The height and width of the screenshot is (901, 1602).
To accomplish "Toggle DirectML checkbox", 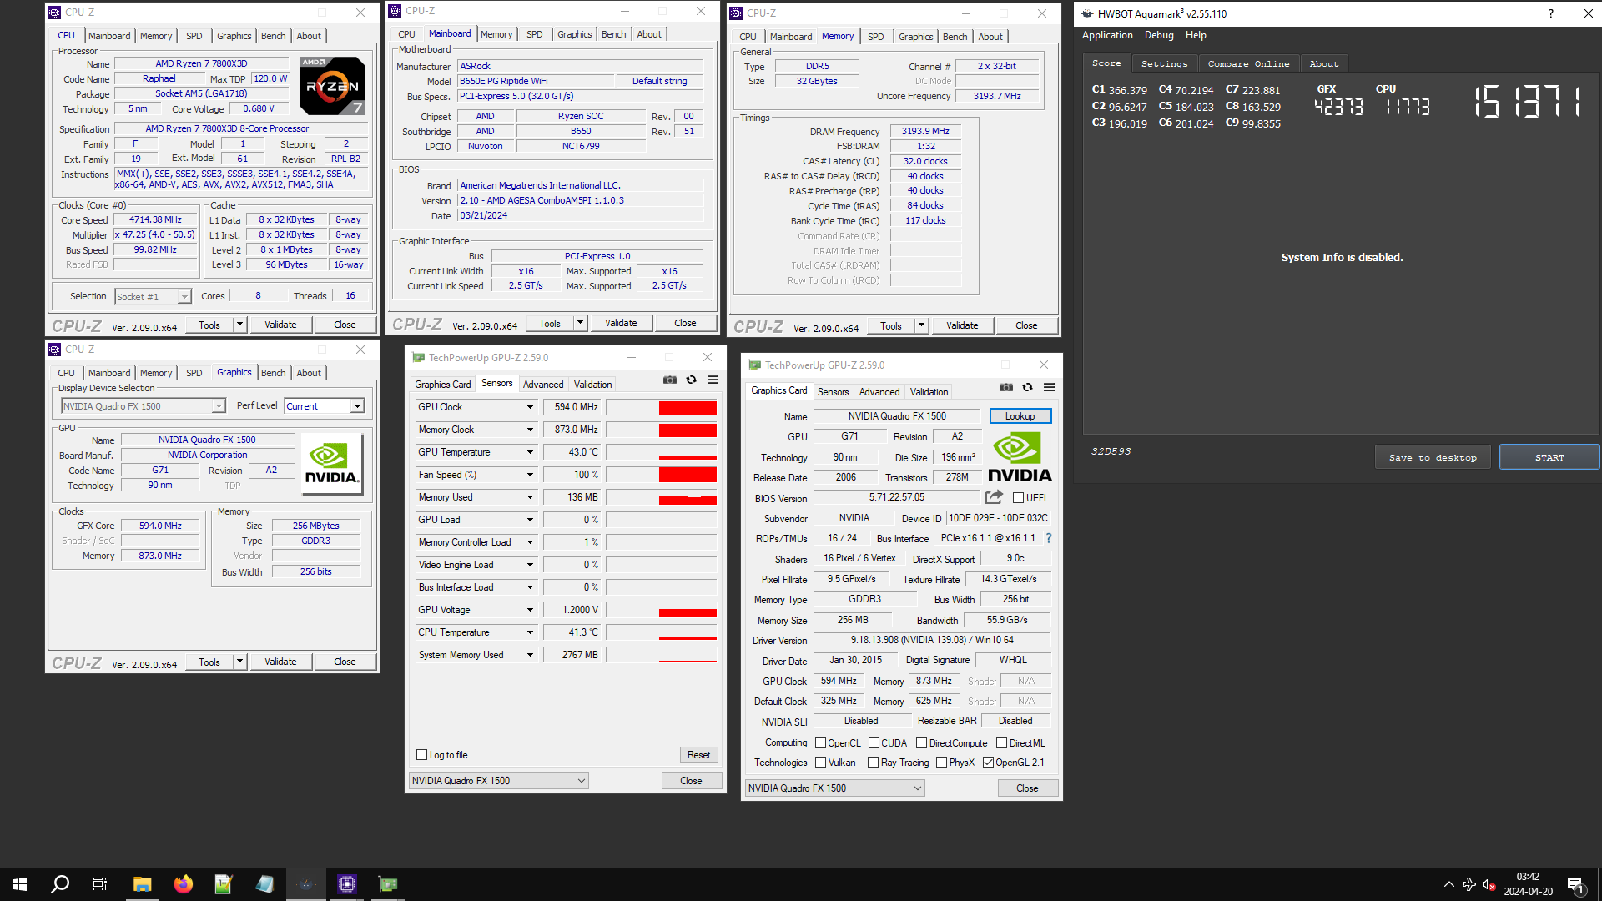I will pos(1001,743).
